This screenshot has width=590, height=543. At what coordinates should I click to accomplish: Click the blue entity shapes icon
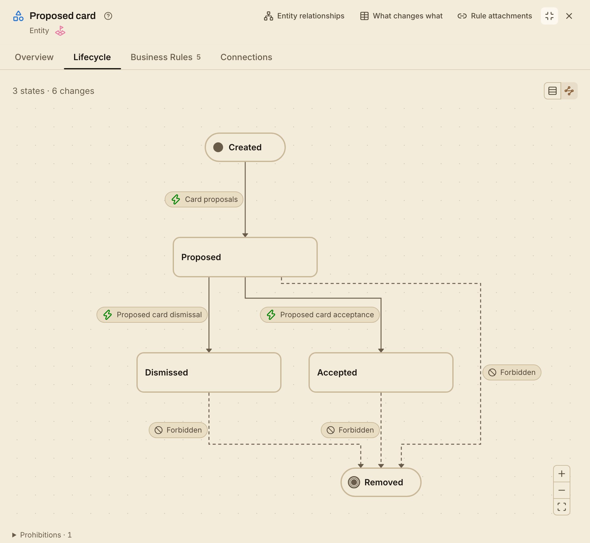pyautogui.click(x=18, y=16)
